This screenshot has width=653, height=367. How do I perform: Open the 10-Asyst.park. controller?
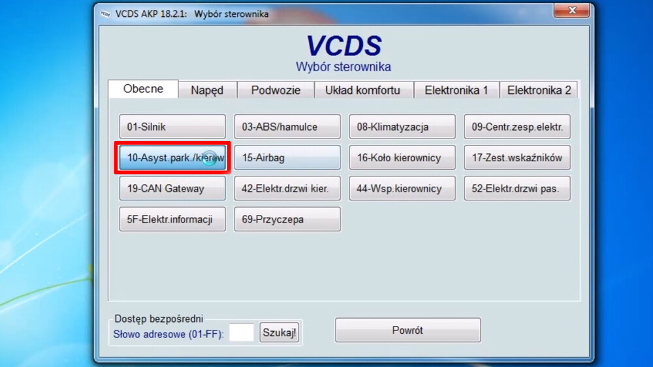(x=172, y=157)
